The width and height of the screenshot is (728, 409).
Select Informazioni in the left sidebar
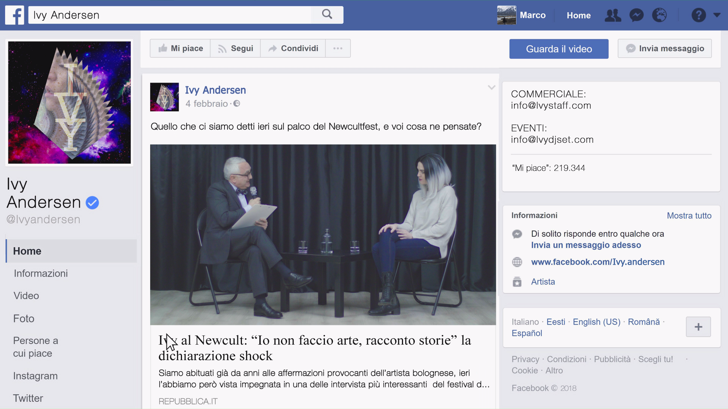pyautogui.click(x=41, y=273)
